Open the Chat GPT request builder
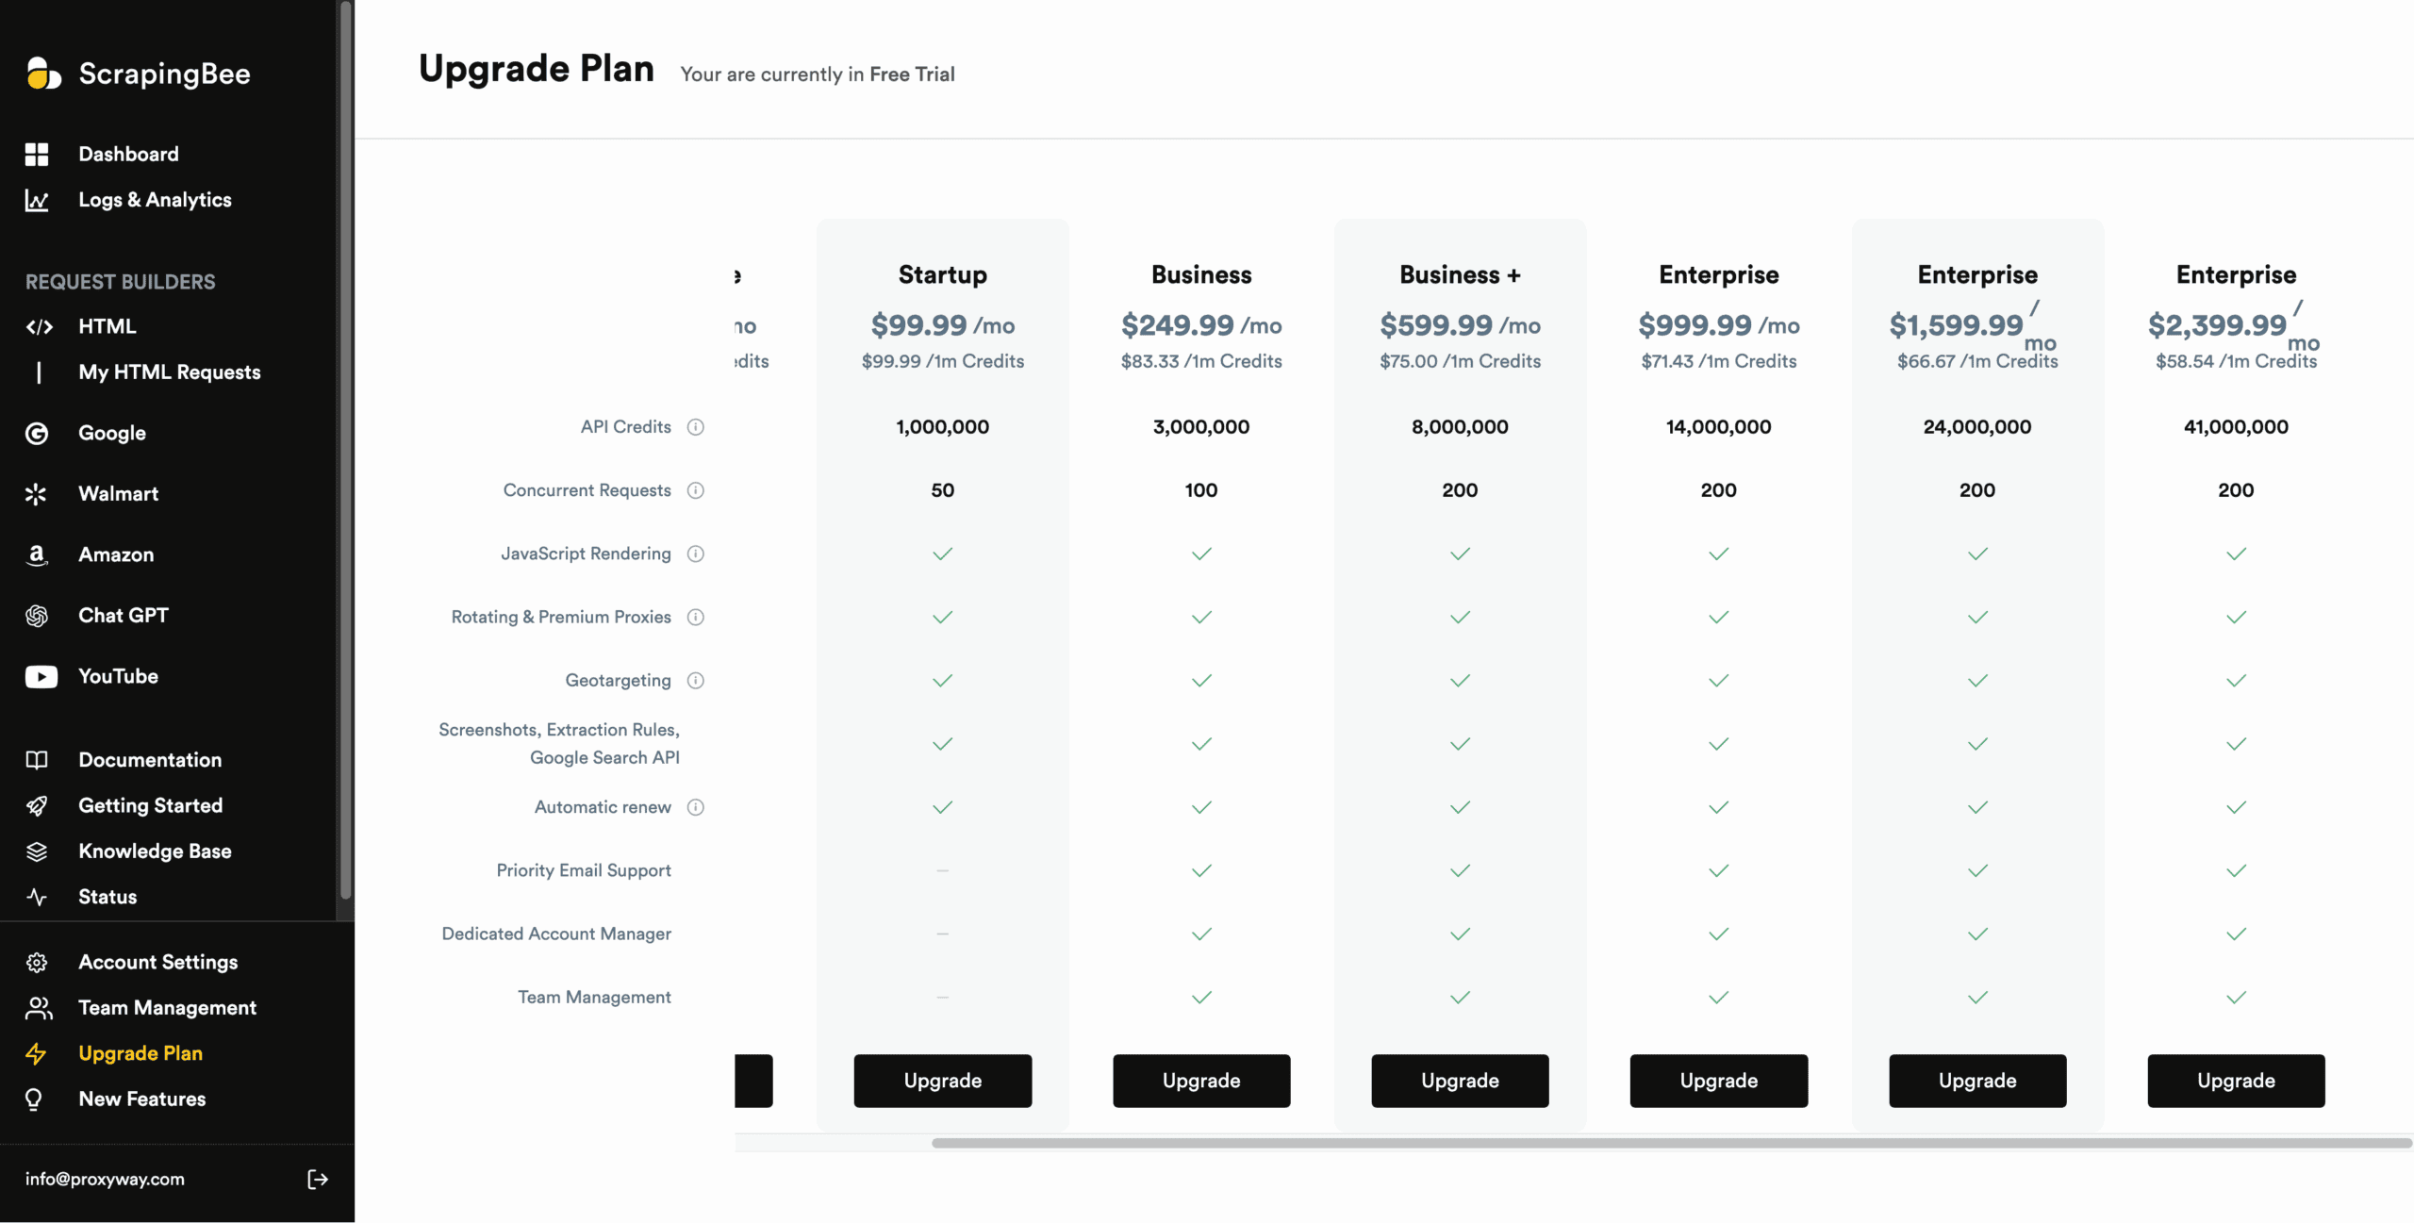Image resolution: width=2414 pixels, height=1223 pixels. click(x=123, y=616)
